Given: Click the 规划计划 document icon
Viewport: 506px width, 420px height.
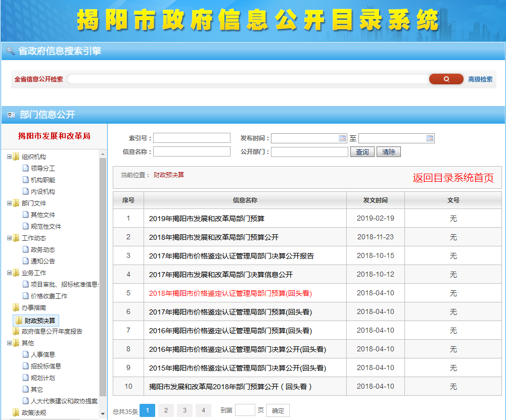Looking at the screenshot, I should coord(26,378).
